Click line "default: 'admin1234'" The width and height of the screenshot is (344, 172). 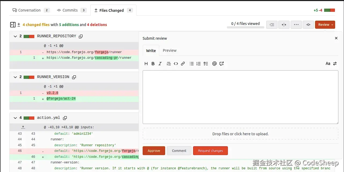tap(74, 134)
